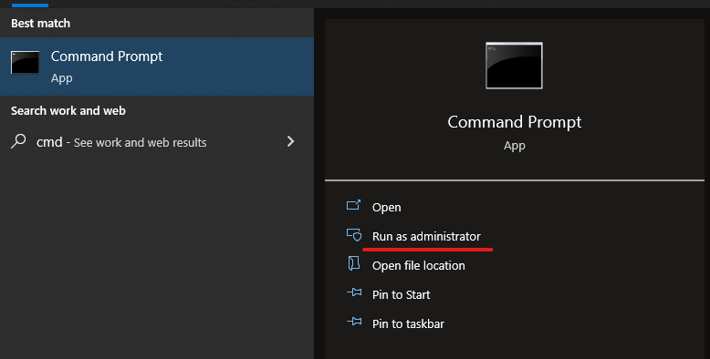This screenshot has height=359, width=710.
Task: Click the large Command Prompt preview icon
Action: (514, 66)
